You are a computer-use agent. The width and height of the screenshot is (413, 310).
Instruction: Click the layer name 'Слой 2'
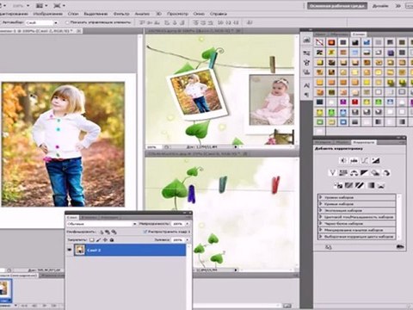pos(94,251)
